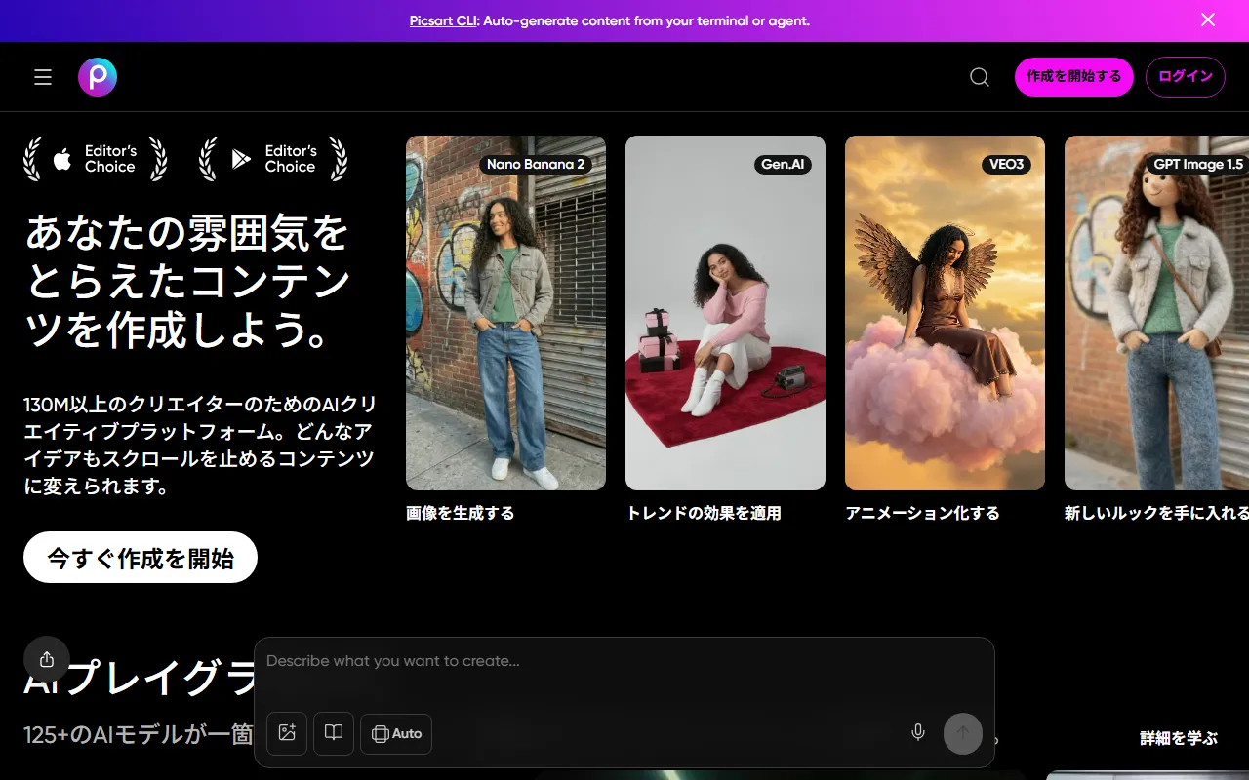1249x780 pixels.
Task: Click the Apple Editor's Choice badge
Action: click(x=96, y=159)
